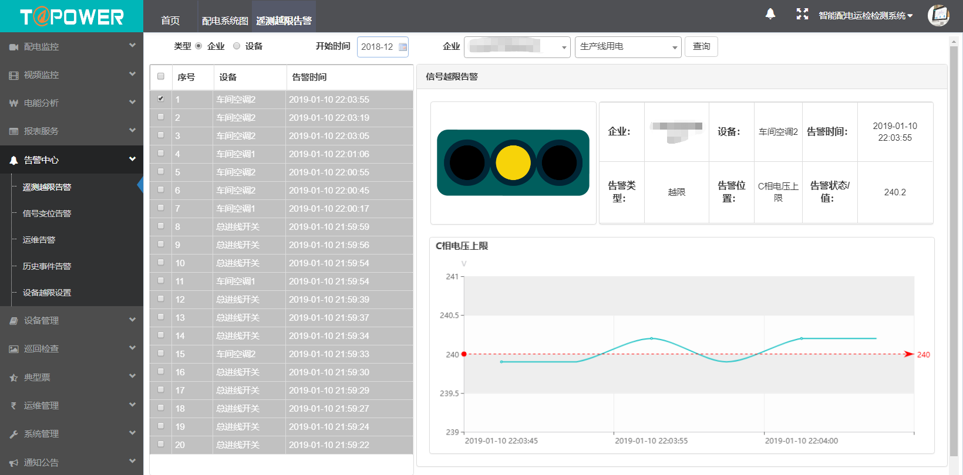Click the 电能分析 sidebar icon
Image resolution: width=963 pixels, height=475 pixels.
coord(14,103)
